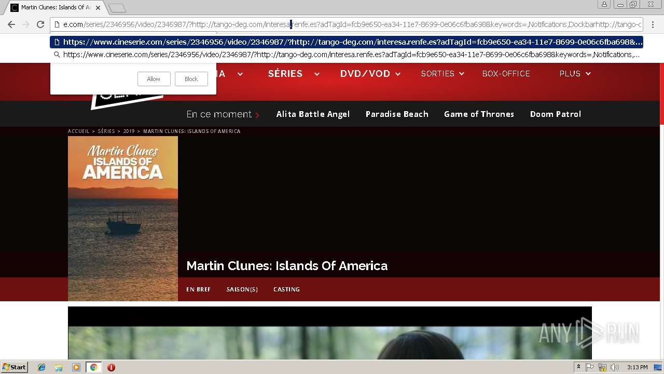Reload the page with refresh icon

40,24
